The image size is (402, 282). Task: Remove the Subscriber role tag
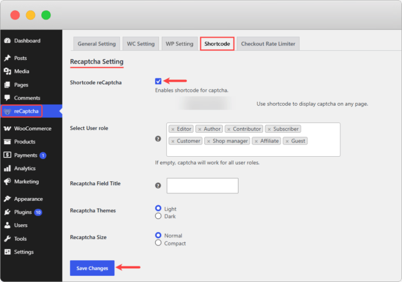(269, 129)
